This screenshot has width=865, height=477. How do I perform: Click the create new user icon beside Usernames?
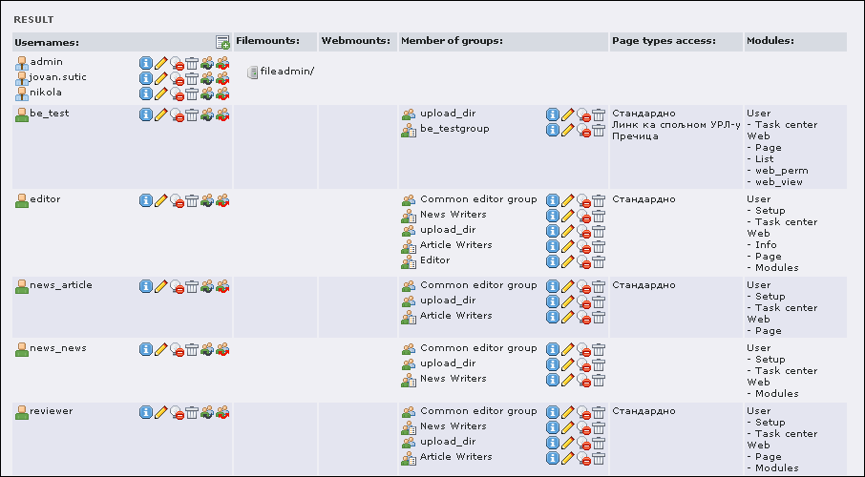click(222, 43)
